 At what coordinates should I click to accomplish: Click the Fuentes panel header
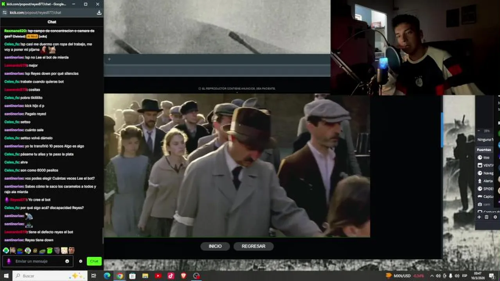[484, 149]
